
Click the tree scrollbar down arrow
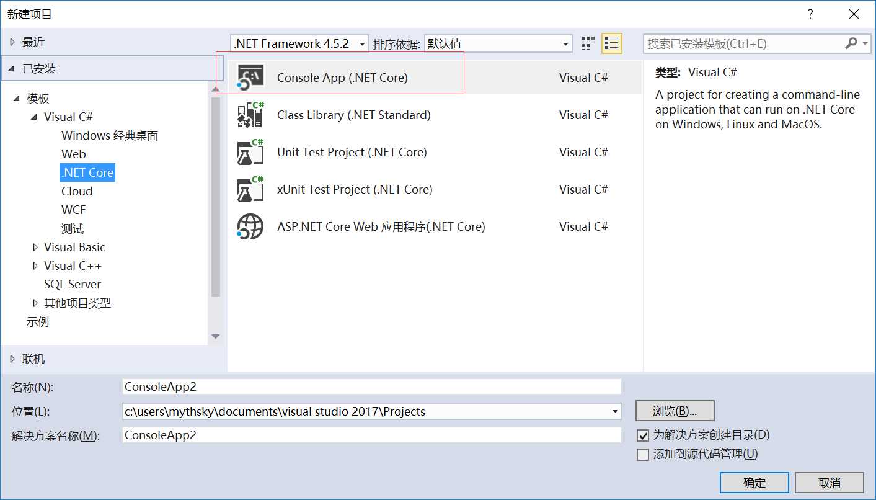click(x=216, y=336)
